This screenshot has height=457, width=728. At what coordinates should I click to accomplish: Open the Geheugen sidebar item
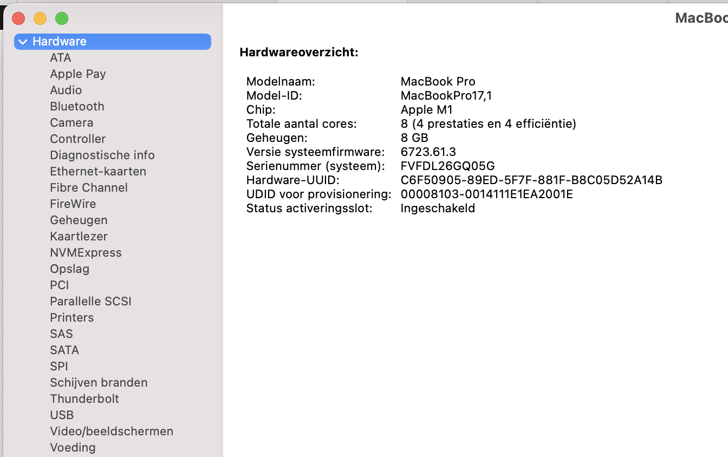coord(79,220)
